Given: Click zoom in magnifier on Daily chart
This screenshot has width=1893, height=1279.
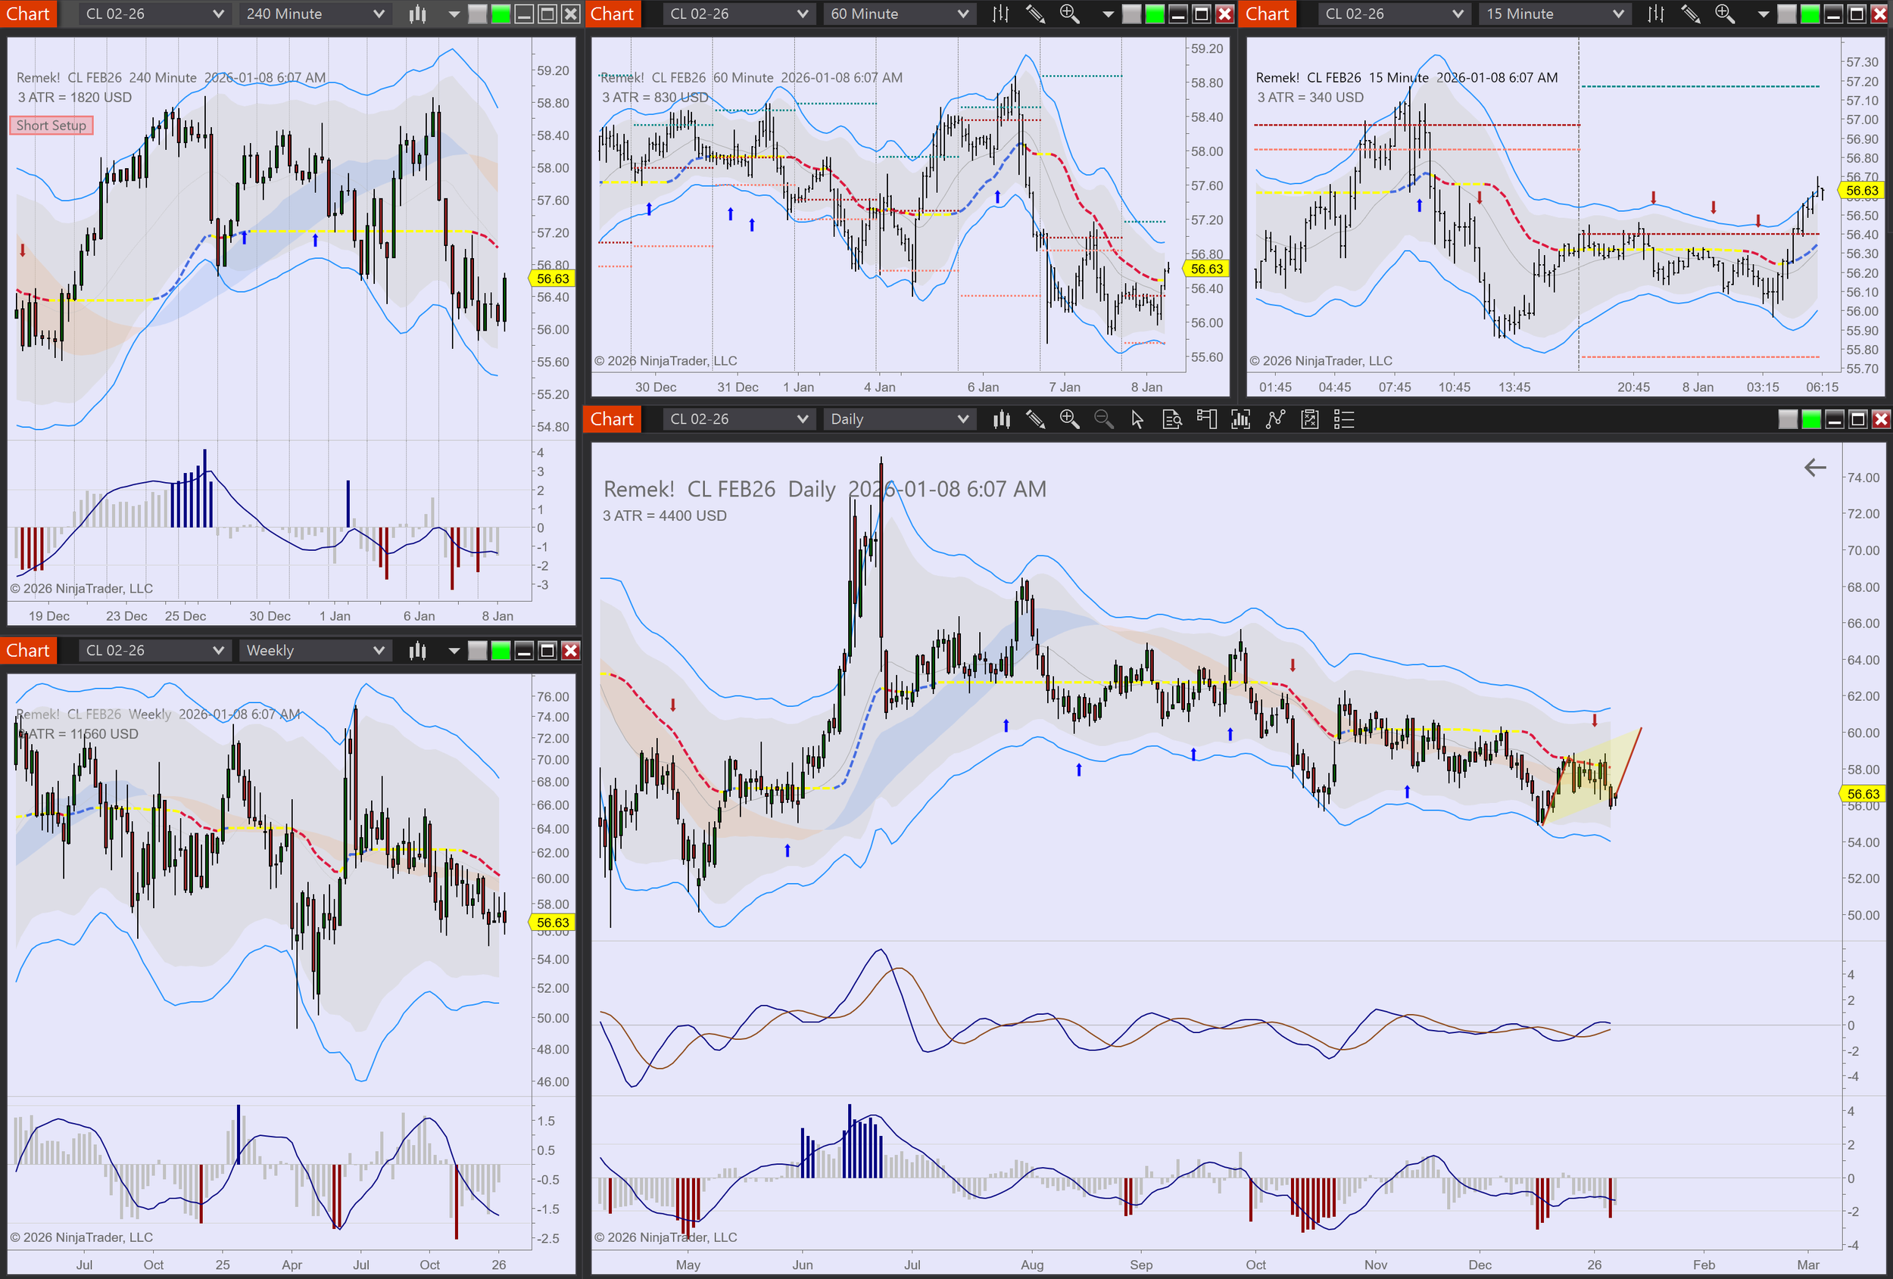Looking at the screenshot, I should click(x=1069, y=419).
